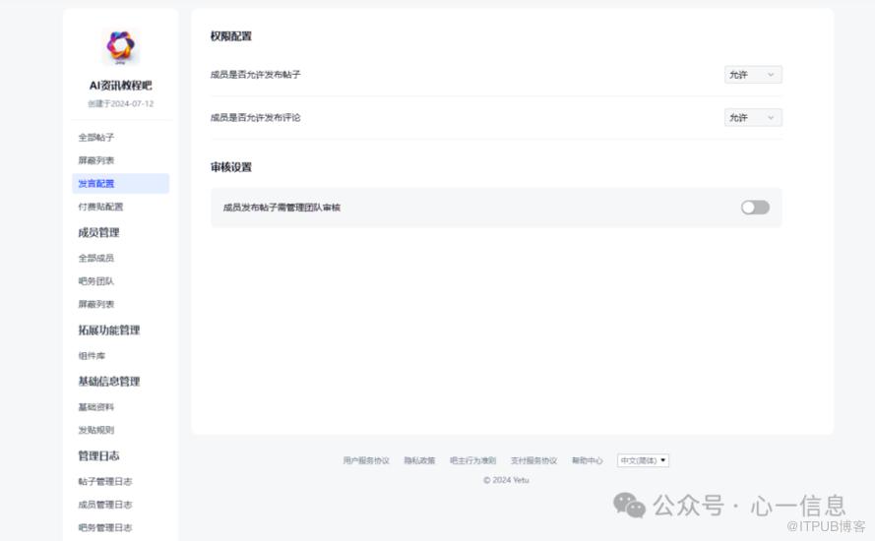
Task: Select 发言配置 in the sidebar
Action: (x=120, y=184)
